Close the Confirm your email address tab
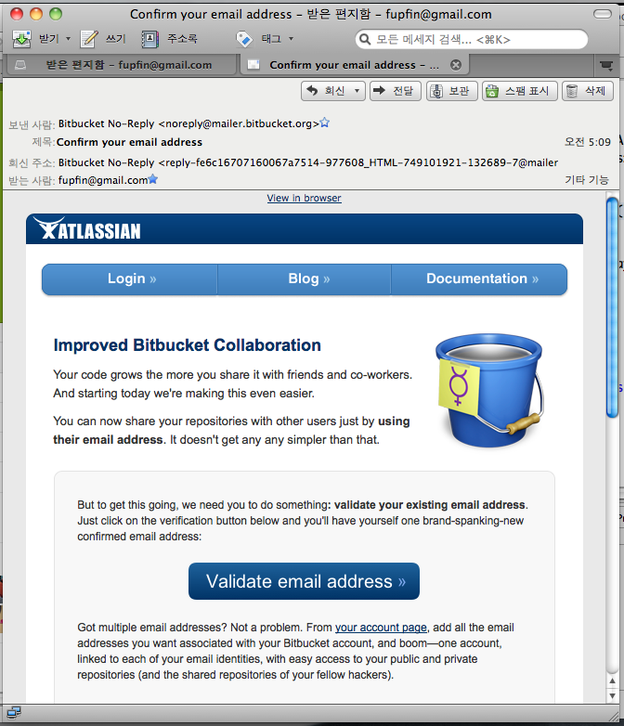The image size is (624, 726). click(x=456, y=65)
